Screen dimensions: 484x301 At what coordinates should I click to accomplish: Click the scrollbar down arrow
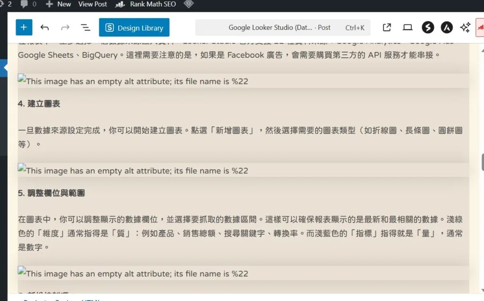pos(483,291)
